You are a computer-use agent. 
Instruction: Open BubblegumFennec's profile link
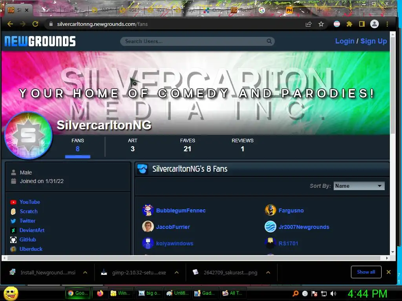coord(181,210)
